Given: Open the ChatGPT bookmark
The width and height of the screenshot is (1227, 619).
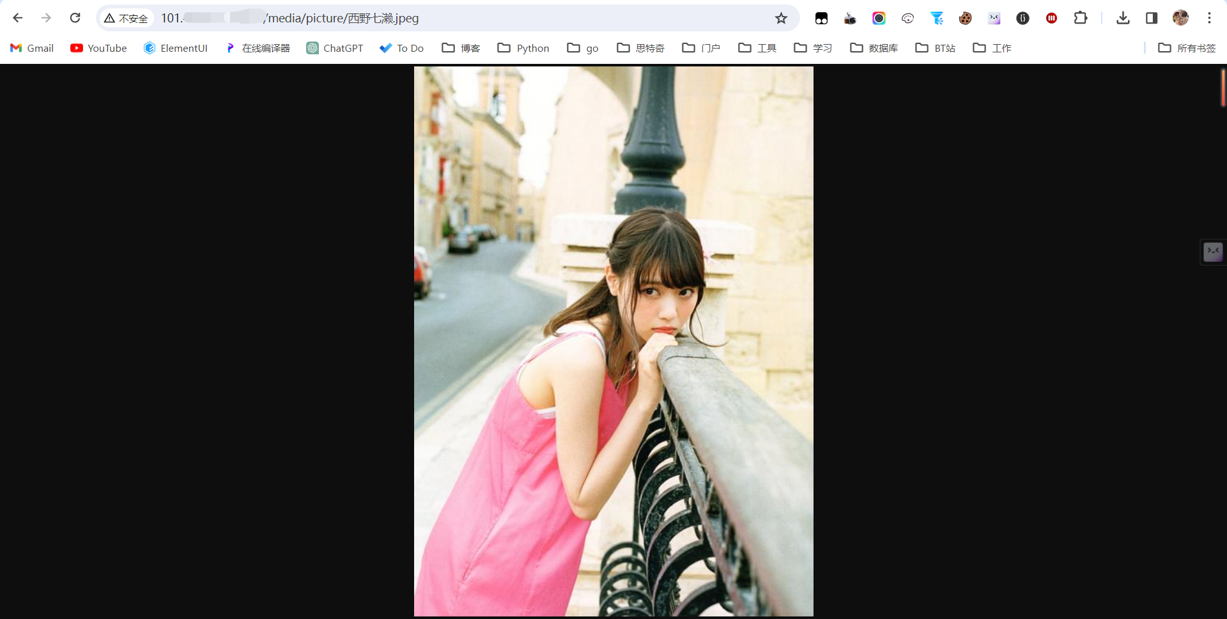Looking at the screenshot, I should (x=335, y=48).
